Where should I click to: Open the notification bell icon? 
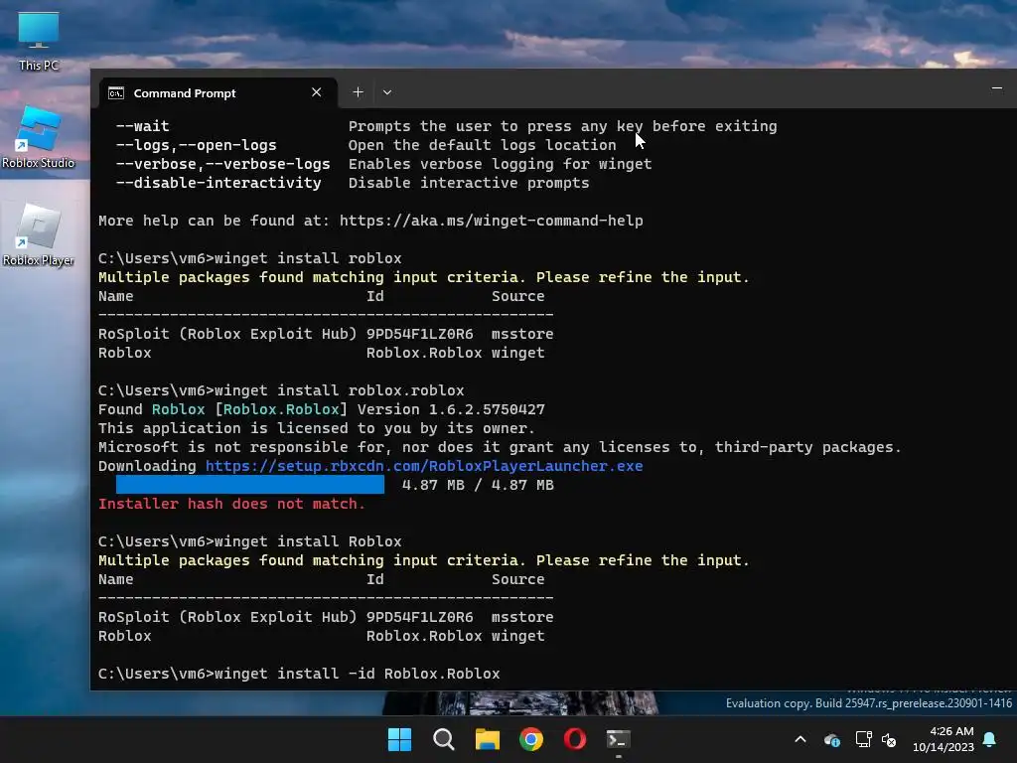(990, 739)
